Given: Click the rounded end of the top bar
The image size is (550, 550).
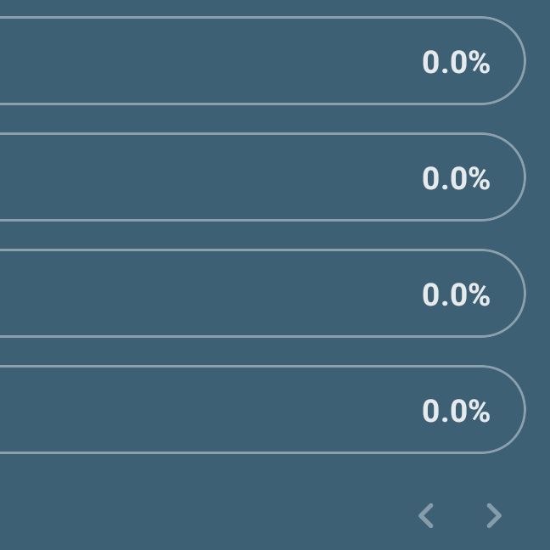Looking at the screenshot, I should [x=512, y=60].
